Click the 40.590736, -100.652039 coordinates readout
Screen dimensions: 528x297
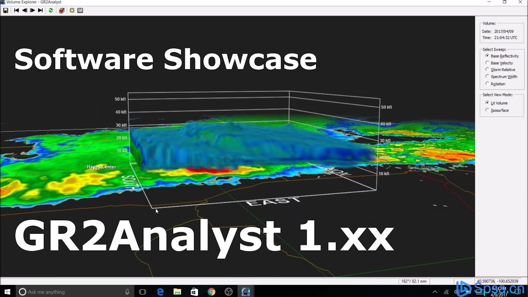(497, 281)
